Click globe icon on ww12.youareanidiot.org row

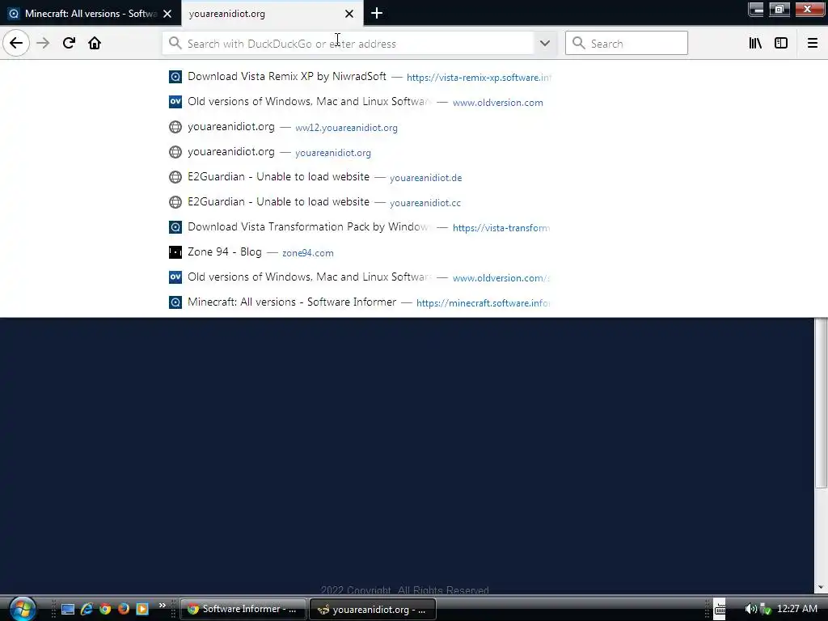[x=175, y=127]
